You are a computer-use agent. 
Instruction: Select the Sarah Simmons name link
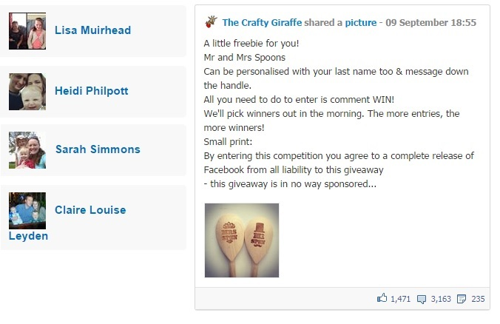[x=98, y=149]
